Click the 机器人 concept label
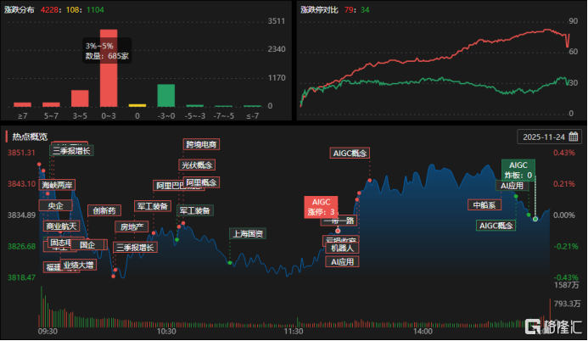Screen dimensions: 588x341 click(342, 248)
